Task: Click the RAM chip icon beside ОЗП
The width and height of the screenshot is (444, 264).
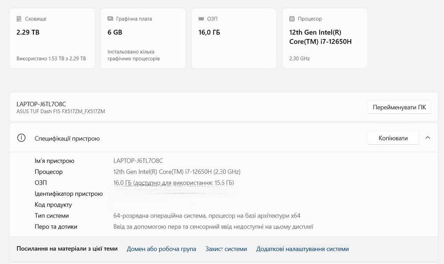Action: pyautogui.click(x=201, y=19)
